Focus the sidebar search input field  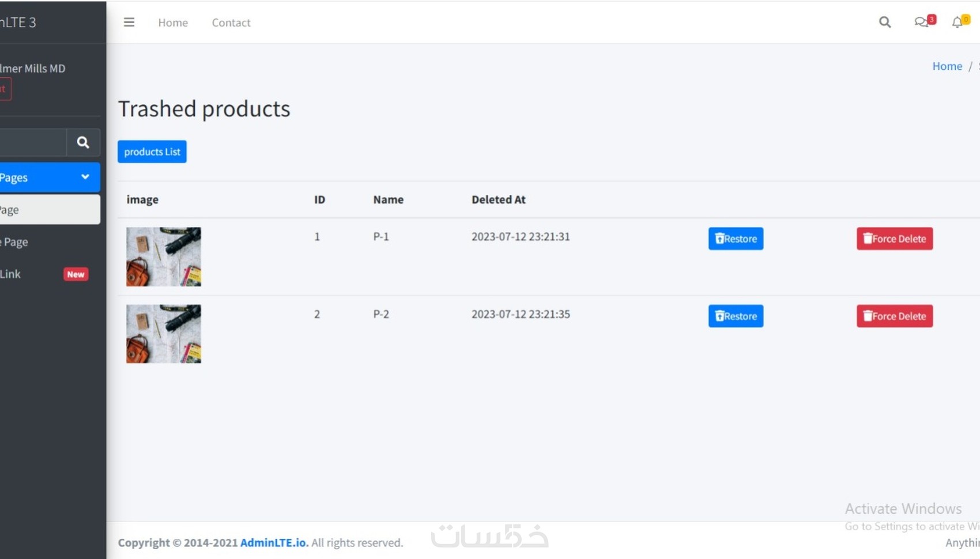click(x=32, y=142)
